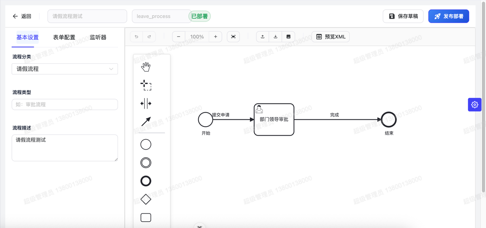Undo the last diagram change
This screenshot has width=486, height=228.
(x=137, y=37)
